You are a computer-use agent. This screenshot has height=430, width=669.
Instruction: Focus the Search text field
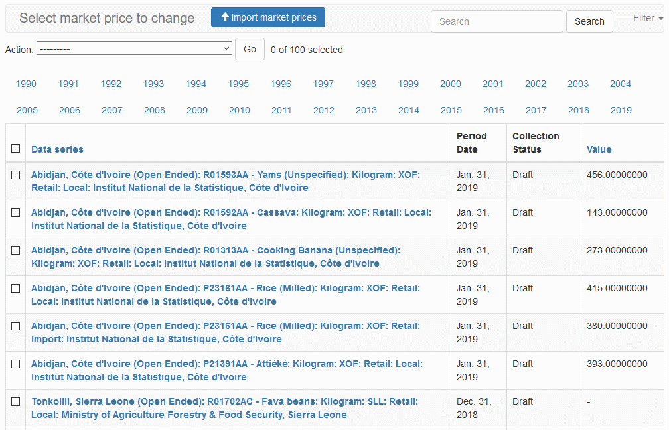tap(496, 21)
